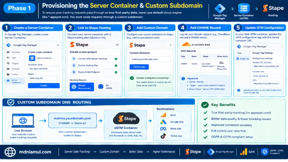Viewport: 288px width, 162px height.
Task: Click the User Browser laptop globe icon
Action: coord(23,121)
